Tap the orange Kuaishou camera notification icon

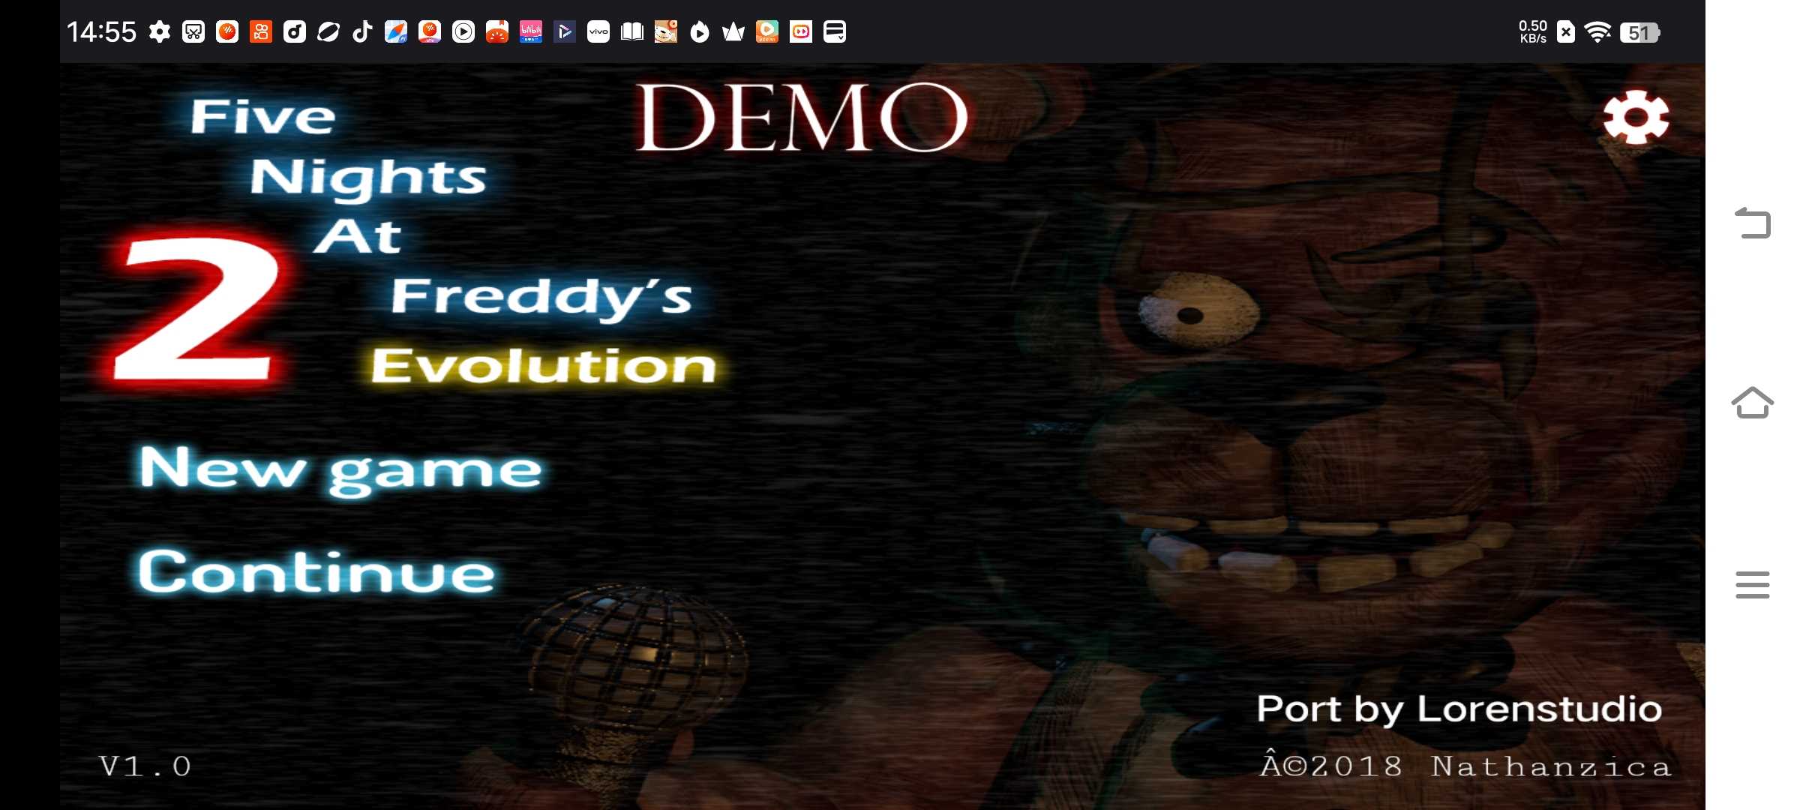[x=261, y=31]
